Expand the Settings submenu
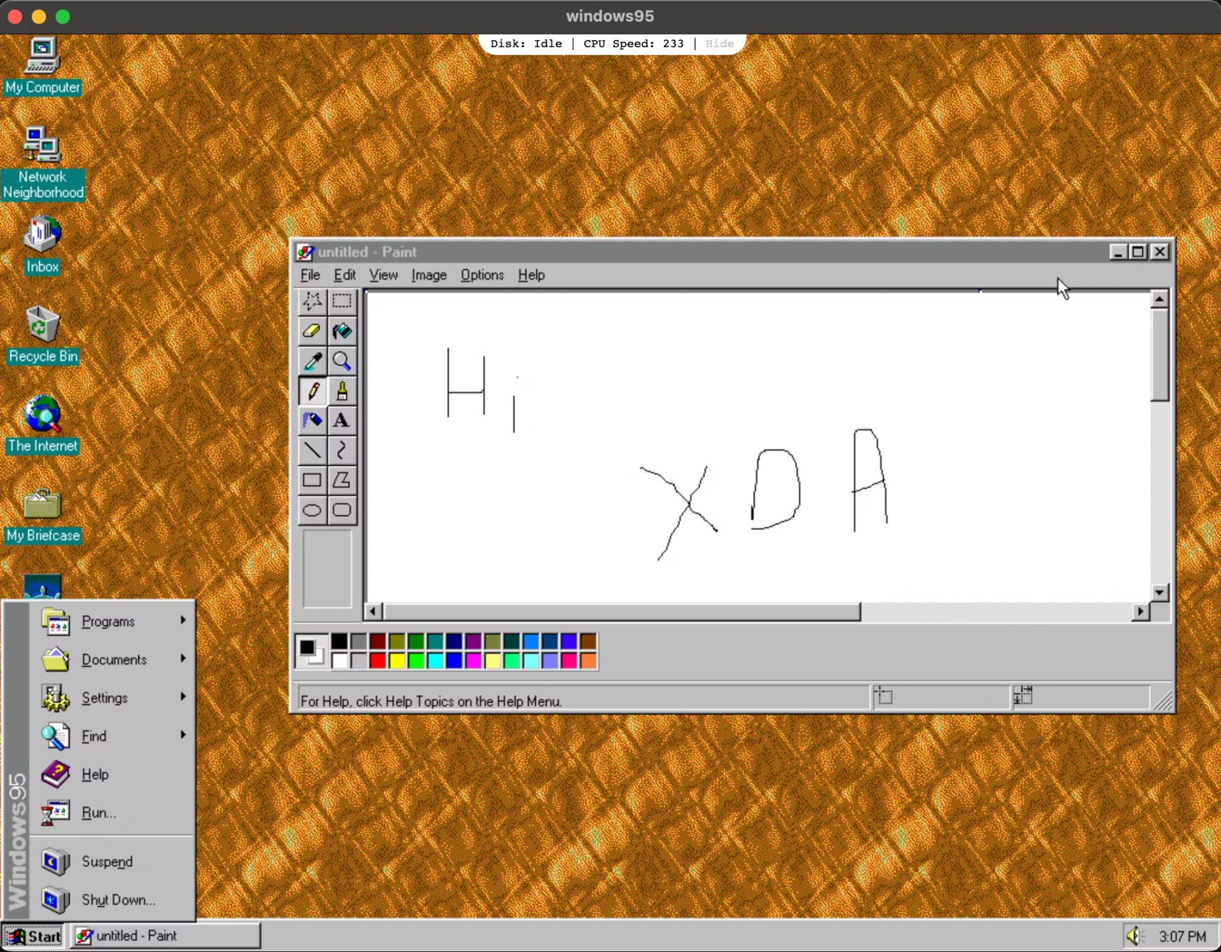Image resolution: width=1221 pixels, height=952 pixels. 113,698
